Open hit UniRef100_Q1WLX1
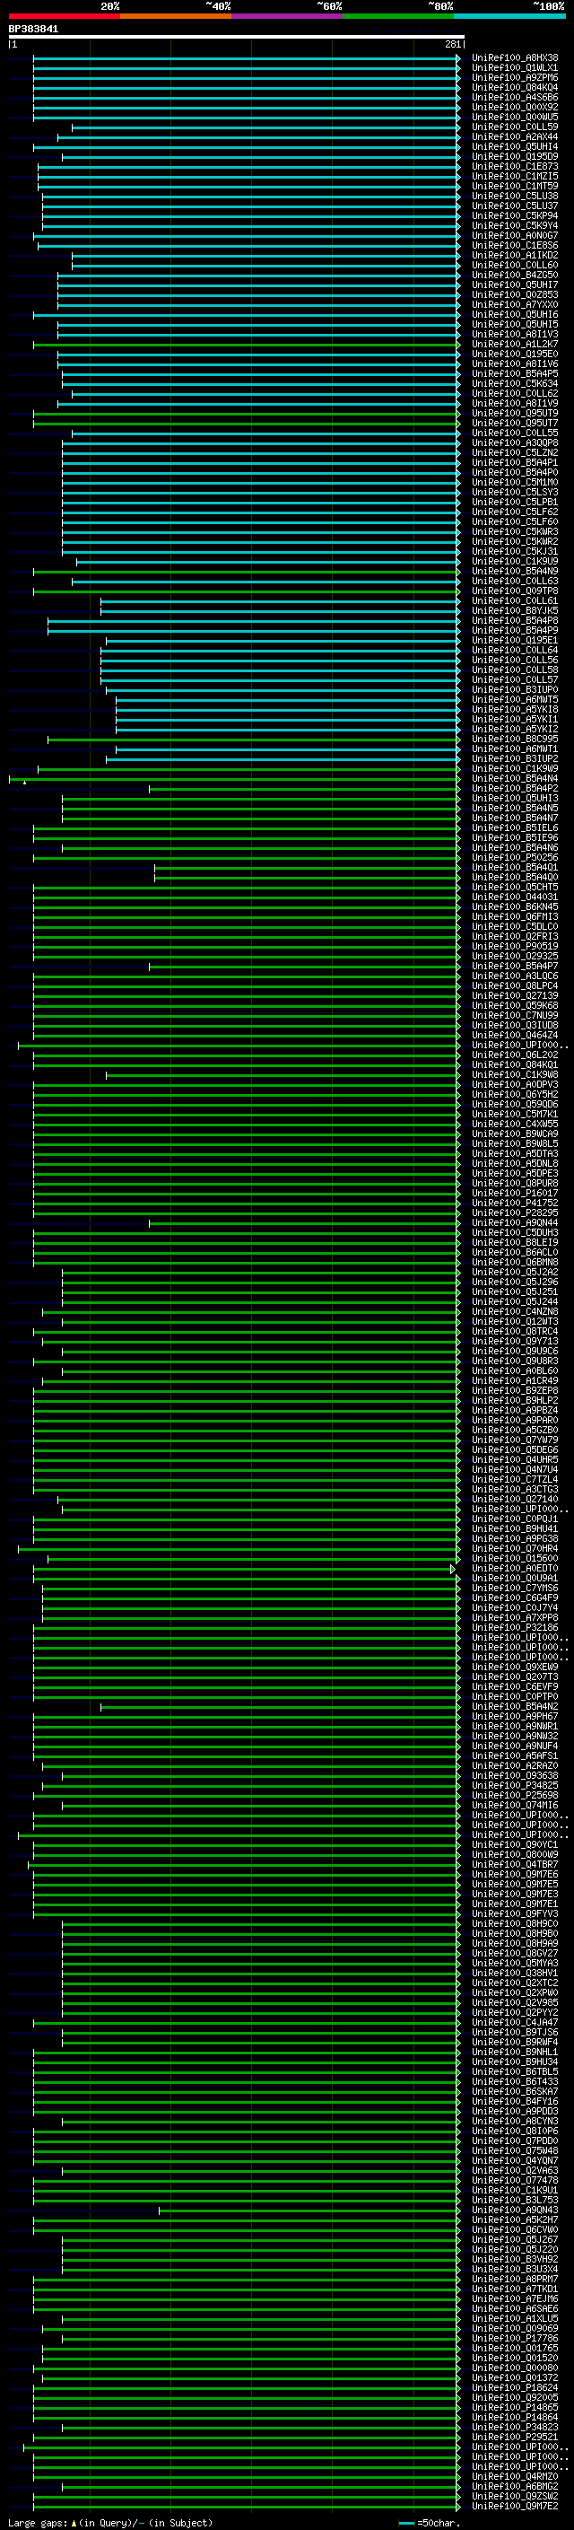This screenshot has width=574, height=2530. 515,68
